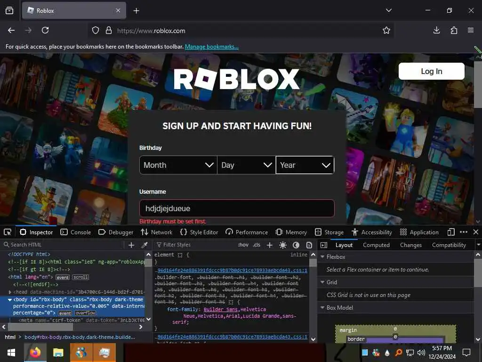Open the Windows Start menu
The width and height of the screenshot is (482, 362).
coord(11,353)
